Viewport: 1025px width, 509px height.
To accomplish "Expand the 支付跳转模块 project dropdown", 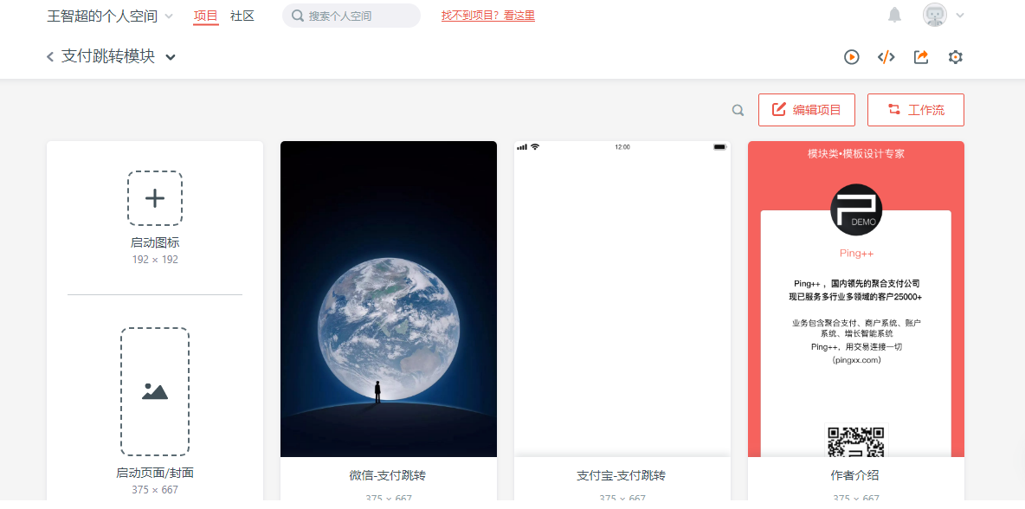I will pos(171,57).
